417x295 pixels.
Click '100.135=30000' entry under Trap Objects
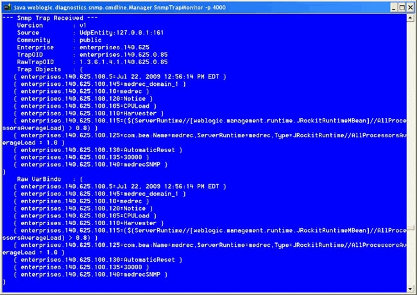[x=81, y=157]
